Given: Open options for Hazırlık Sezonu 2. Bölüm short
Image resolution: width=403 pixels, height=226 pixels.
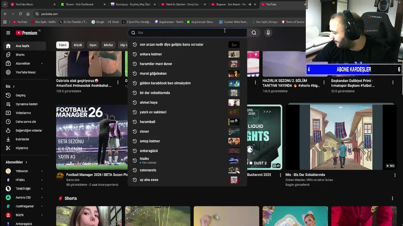Looking at the screenshot, I should (324, 83).
